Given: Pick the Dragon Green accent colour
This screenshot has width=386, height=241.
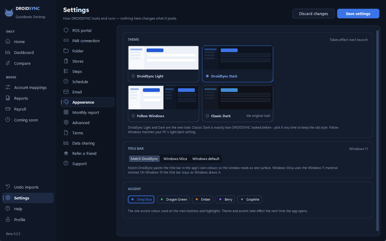Looking at the screenshot, I should (x=173, y=199).
